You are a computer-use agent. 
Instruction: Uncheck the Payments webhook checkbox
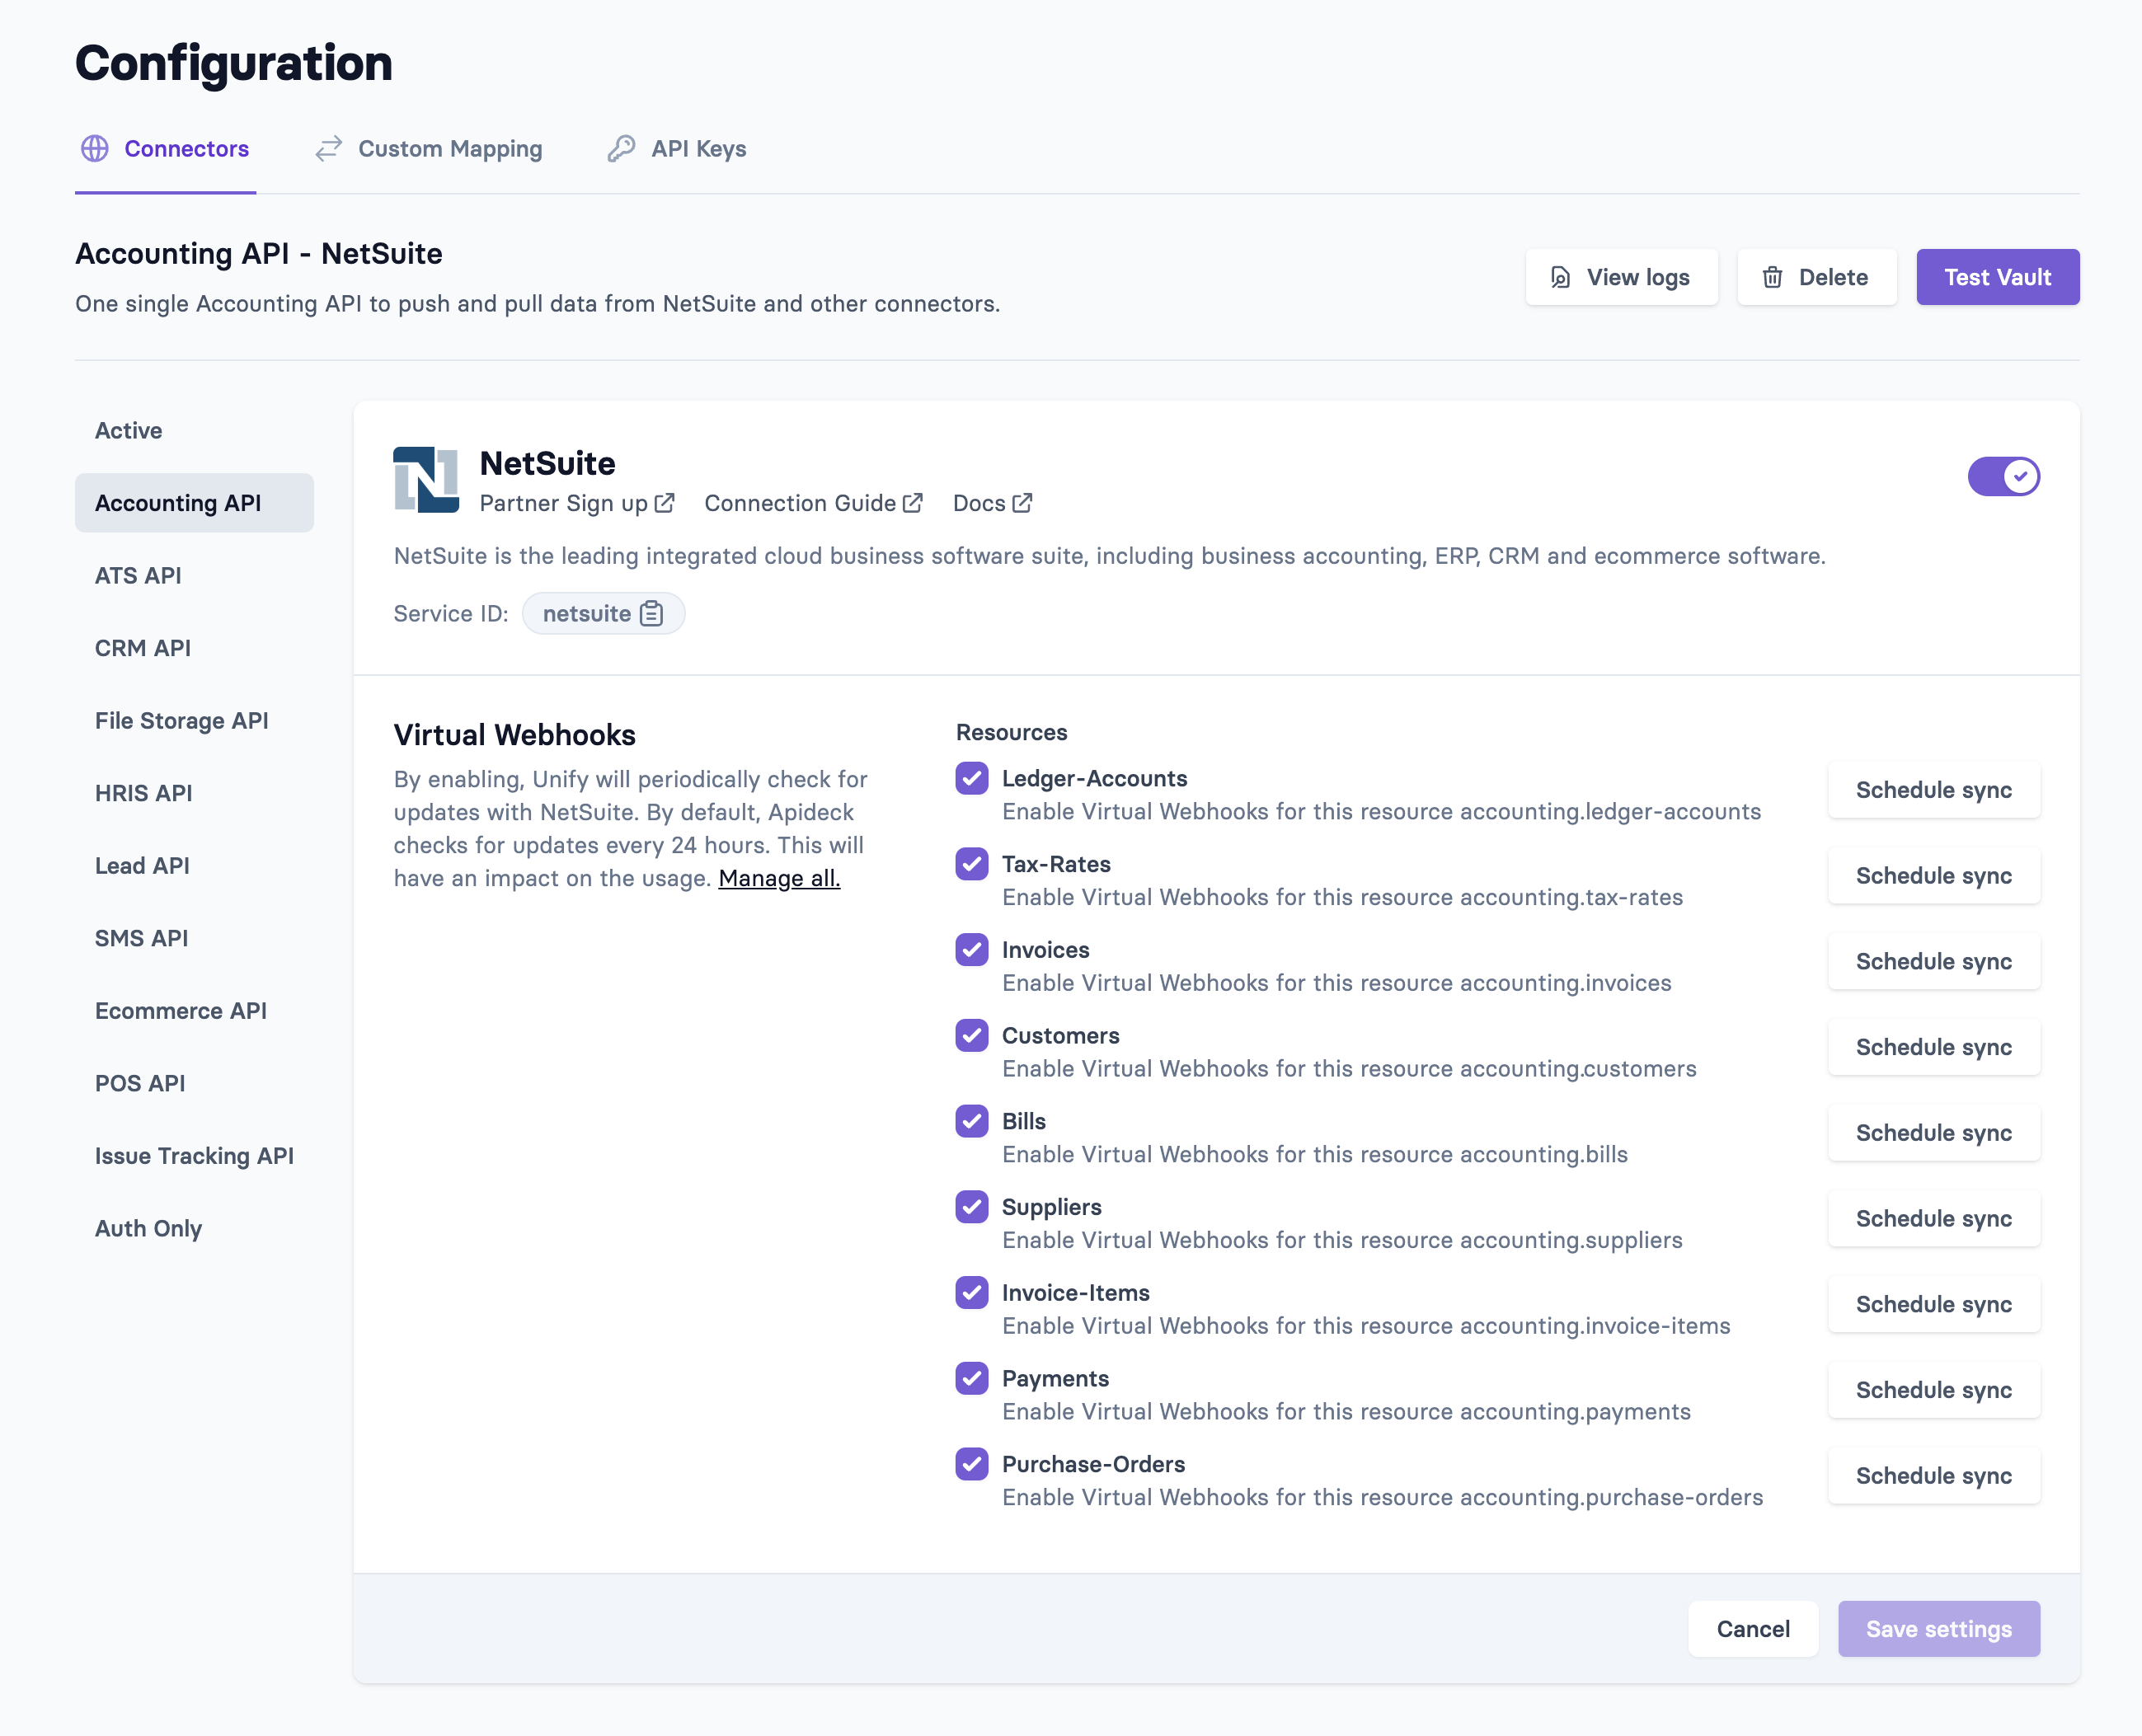(x=971, y=1378)
